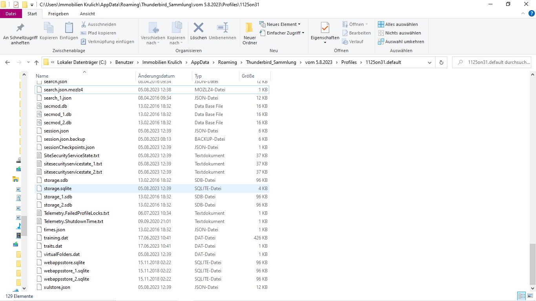
Task: Switch to the Ansicht ribbon tab
Action: click(88, 14)
